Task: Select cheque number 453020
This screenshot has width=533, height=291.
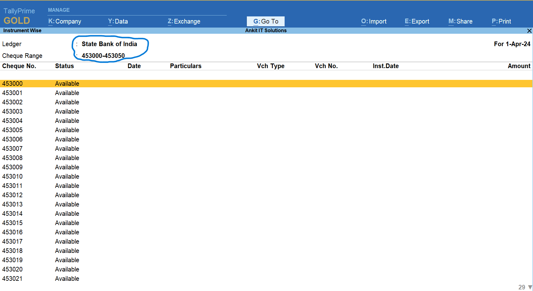Action: [x=12, y=269]
